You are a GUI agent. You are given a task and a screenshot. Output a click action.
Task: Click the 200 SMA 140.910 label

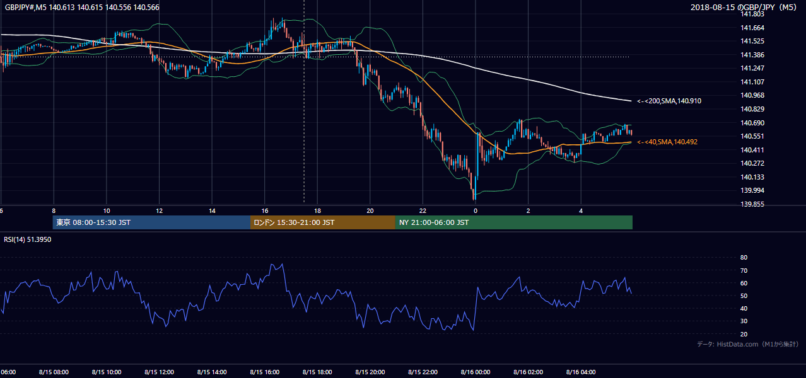click(x=669, y=101)
